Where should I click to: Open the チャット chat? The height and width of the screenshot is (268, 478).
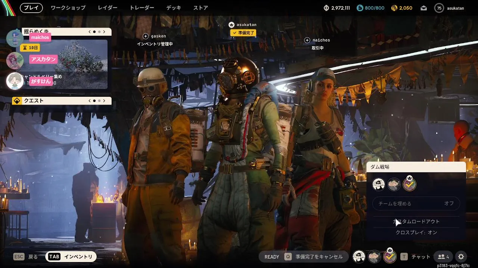[421, 257]
